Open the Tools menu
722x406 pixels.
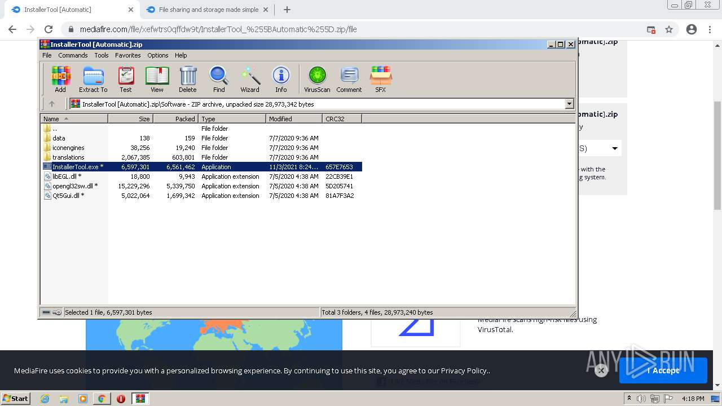pyautogui.click(x=102, y=55)
